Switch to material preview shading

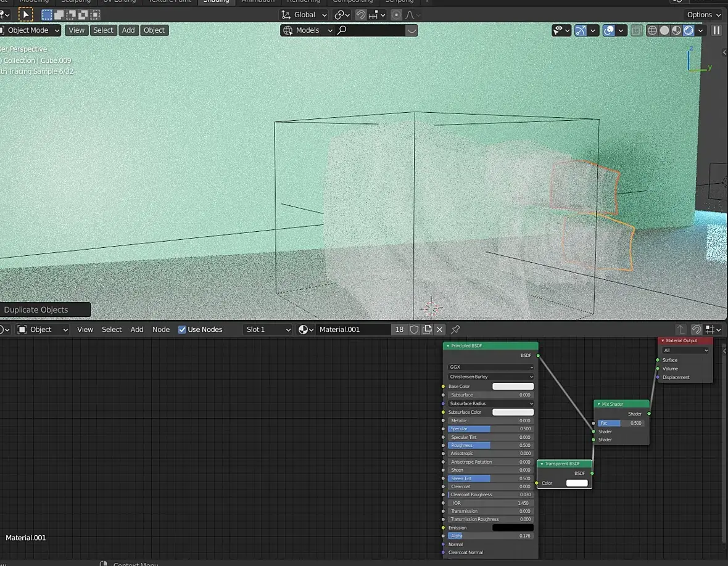tap(676, 30)
